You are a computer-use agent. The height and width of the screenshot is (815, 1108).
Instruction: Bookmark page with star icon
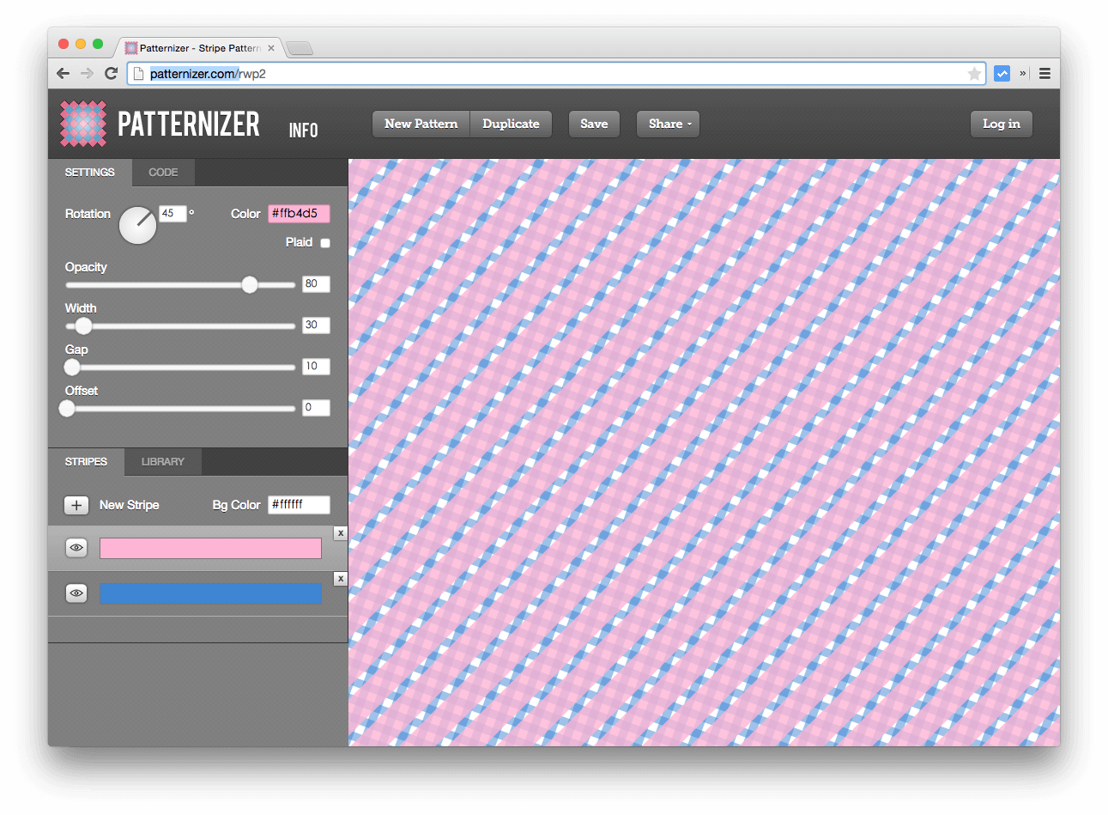point(974,74)
